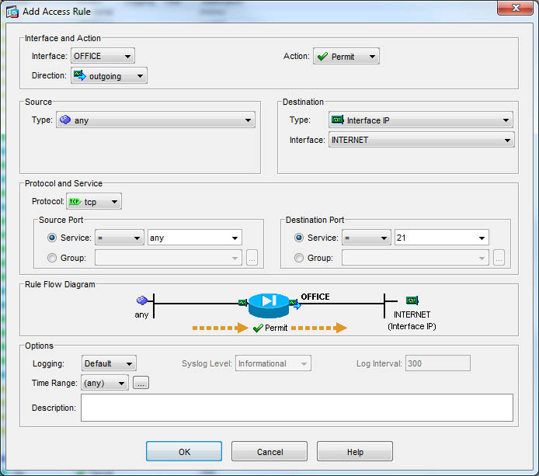This screenshot has width=539, height=476.
Task: Click the browse button beside Source Port Group
Action: coord(252,258)
